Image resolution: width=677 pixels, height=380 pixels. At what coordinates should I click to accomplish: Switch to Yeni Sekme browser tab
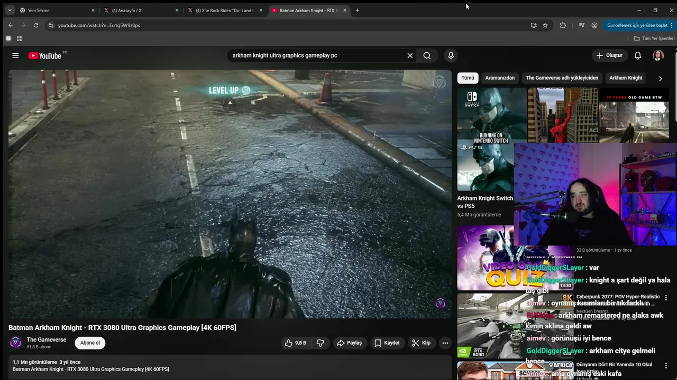pos(57,10)
